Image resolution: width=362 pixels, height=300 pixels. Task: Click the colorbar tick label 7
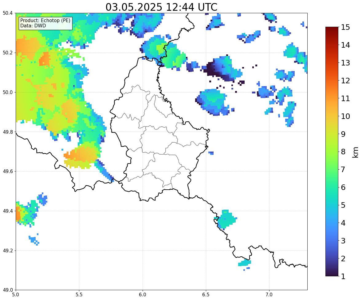343,169
